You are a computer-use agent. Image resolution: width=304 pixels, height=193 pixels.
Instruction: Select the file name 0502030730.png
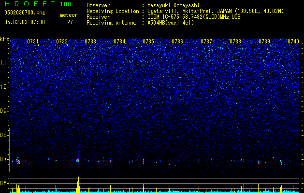[x=25, y=13]
